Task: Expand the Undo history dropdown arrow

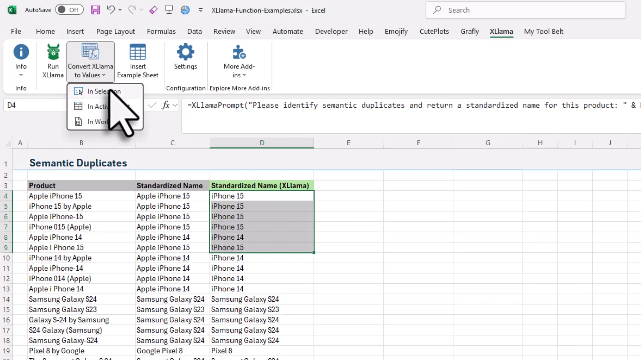Action: pyautogui.click(x=120, y=10)
